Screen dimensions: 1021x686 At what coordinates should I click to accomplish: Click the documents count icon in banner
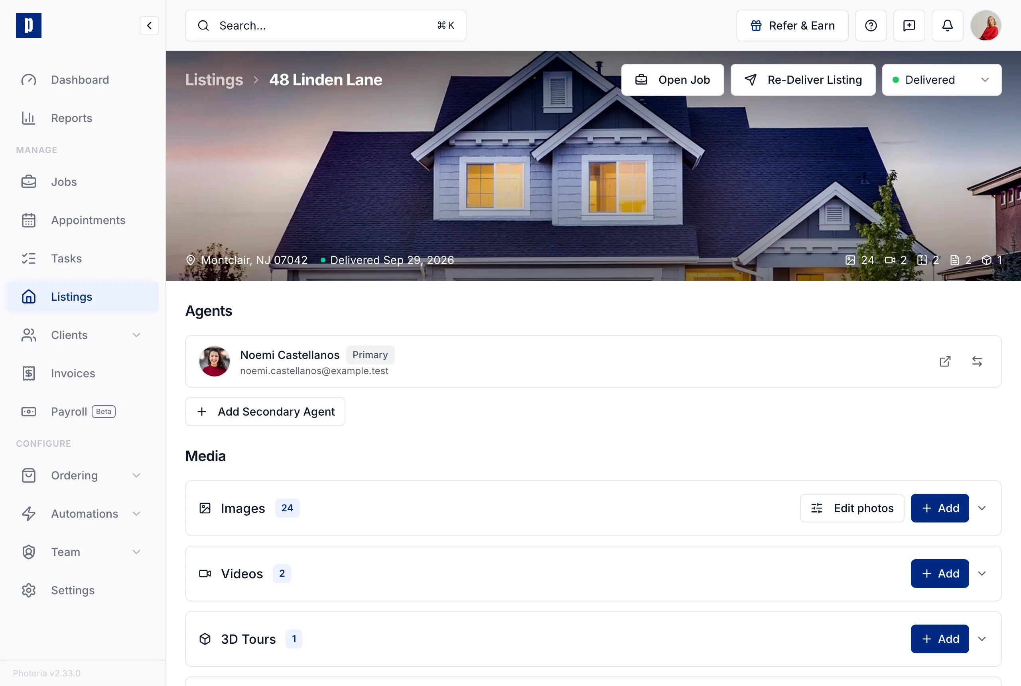[x=954, y=260]
